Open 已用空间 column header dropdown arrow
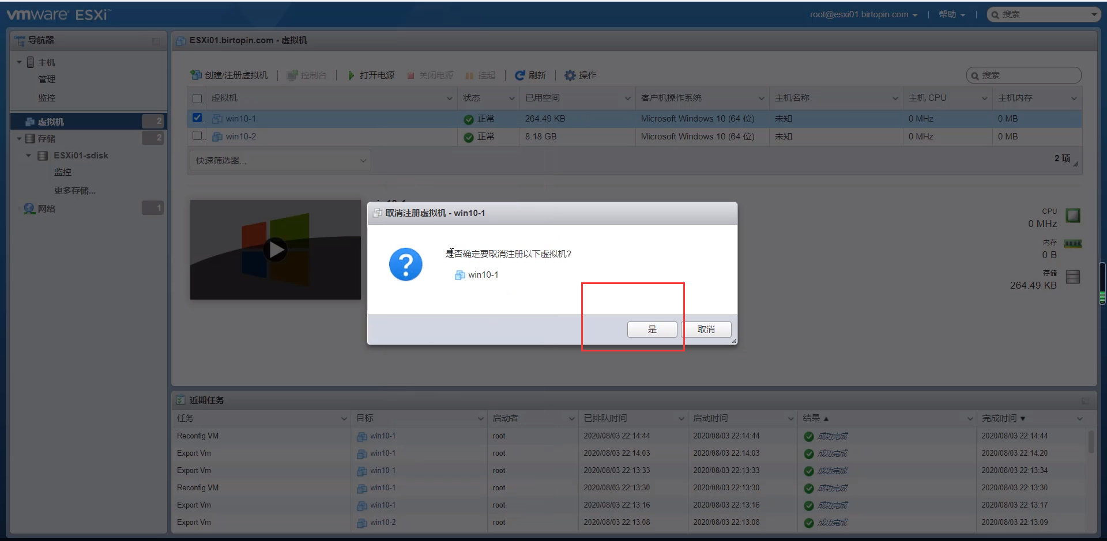This screenshot has height=541, width=1107. point(628,99)
